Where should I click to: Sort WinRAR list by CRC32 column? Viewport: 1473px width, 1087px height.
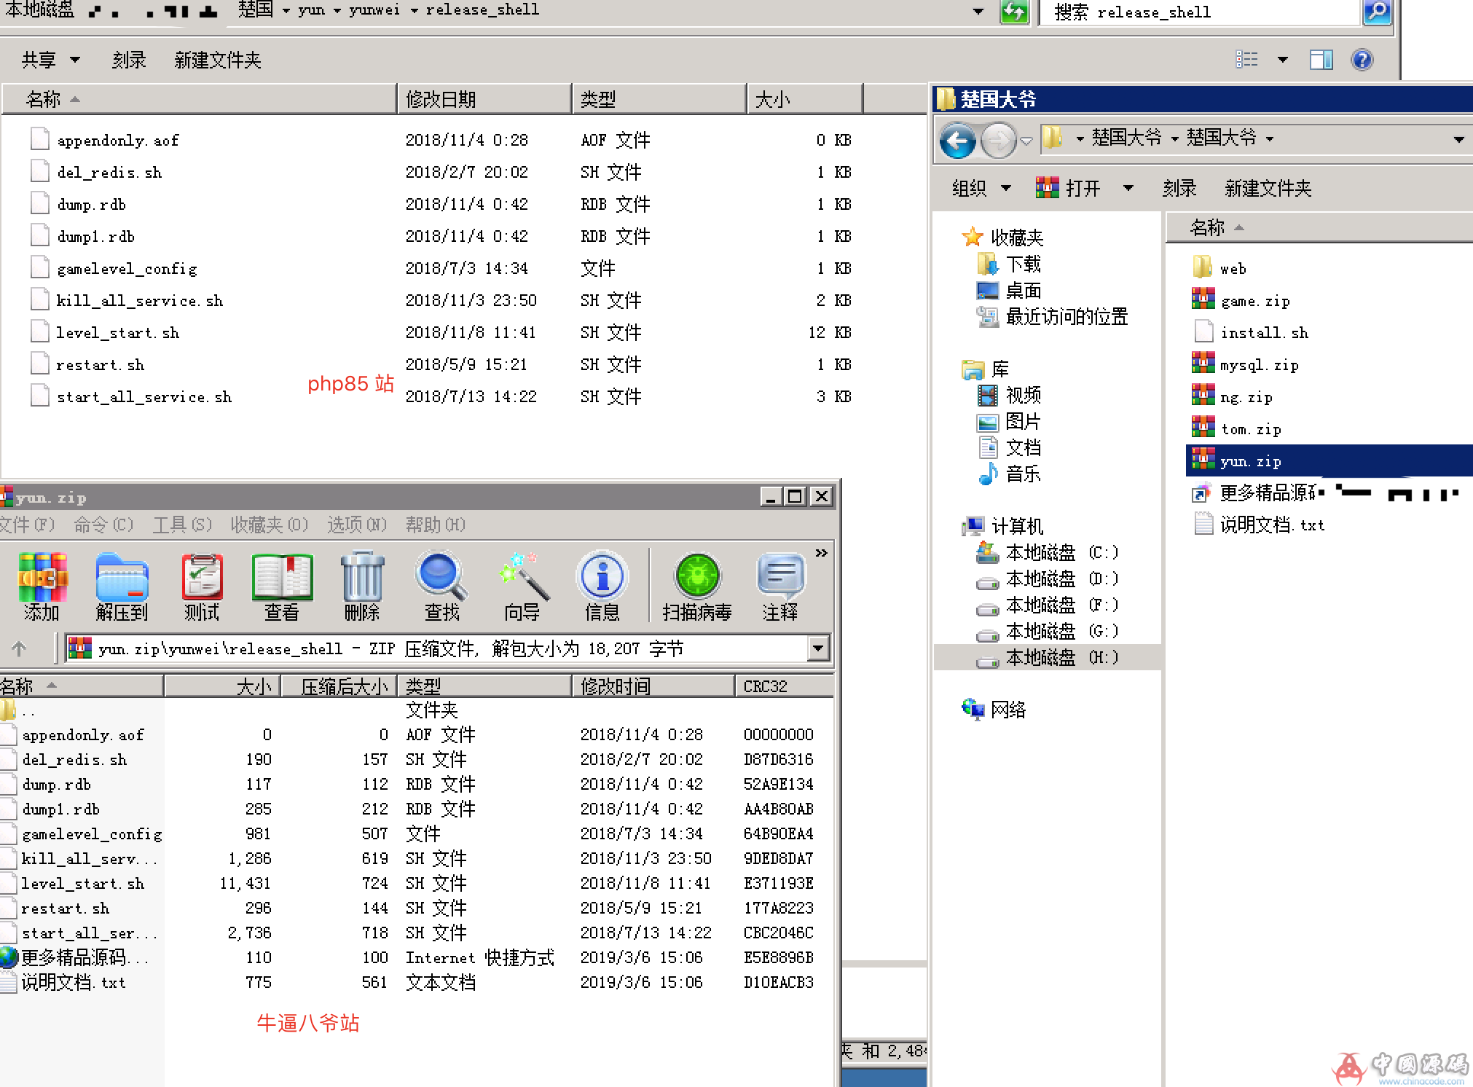point(784,686)
